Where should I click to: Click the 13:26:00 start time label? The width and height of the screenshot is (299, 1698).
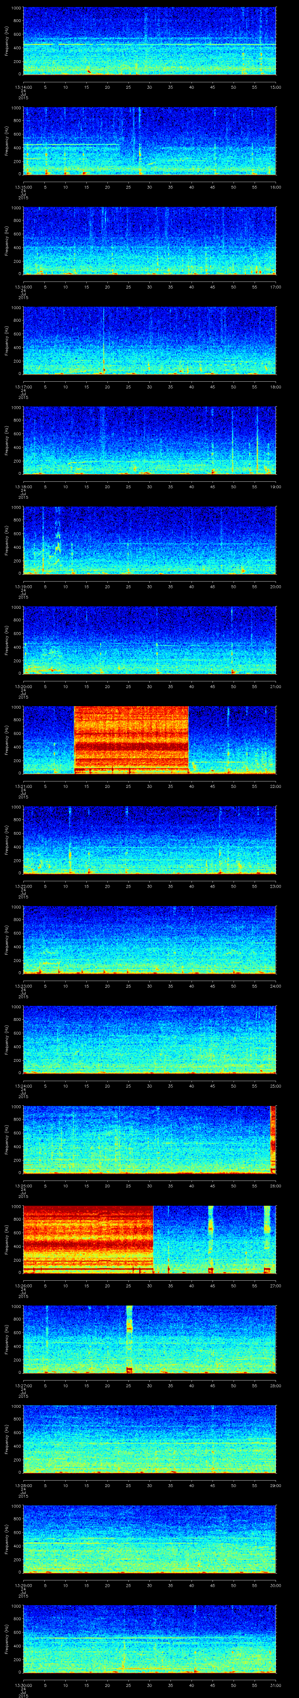(23, 1285)
